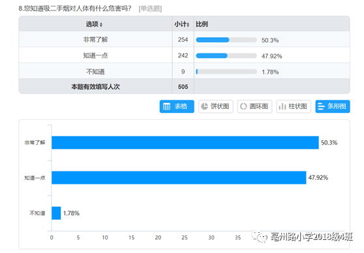Click the pie chart icon in 饼状图 button
Viewport: 364px width, 253px height.
[205, 106]
